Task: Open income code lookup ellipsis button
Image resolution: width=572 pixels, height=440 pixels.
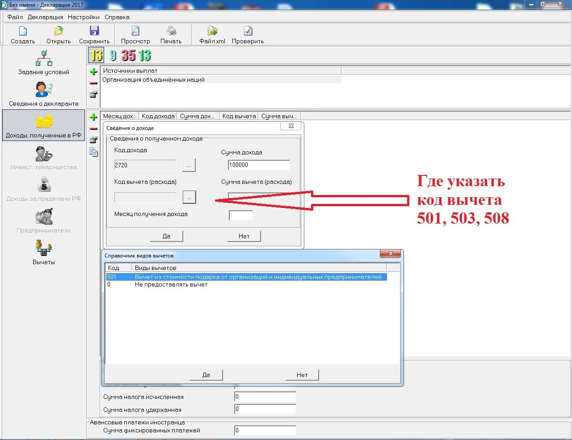Action: 189,165
